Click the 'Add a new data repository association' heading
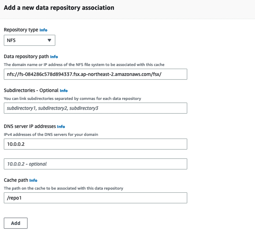The image size is (255, 234). click(59, 8)
